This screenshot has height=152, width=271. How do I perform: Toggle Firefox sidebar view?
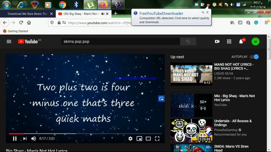point(240,22)
